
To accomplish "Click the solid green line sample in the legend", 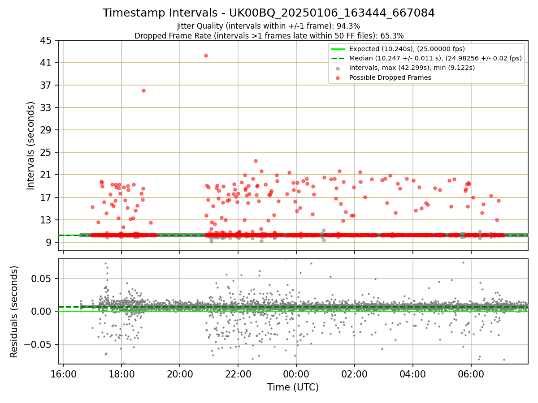I will coord(338,49).
